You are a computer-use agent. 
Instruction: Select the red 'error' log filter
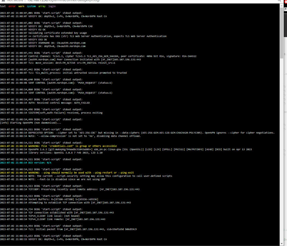click(x=12, y=6)
